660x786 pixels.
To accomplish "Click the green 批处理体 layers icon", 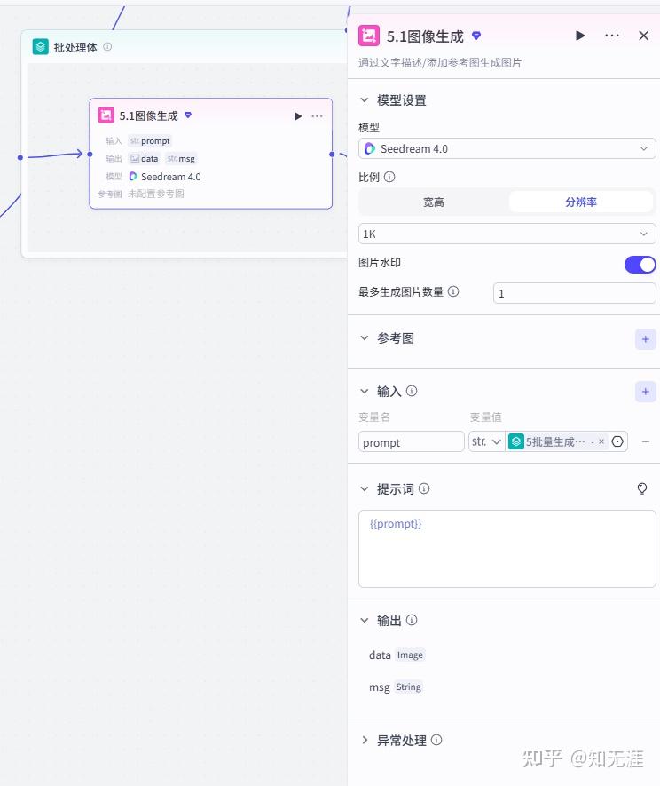I will (x=41, y=46).
